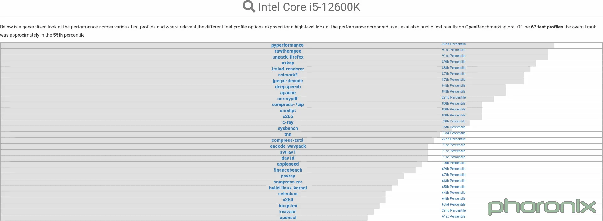Open the openssl benchmark link
Image resolution: width=603 pixels, height=221 pixels.
(x=288, y=218)
